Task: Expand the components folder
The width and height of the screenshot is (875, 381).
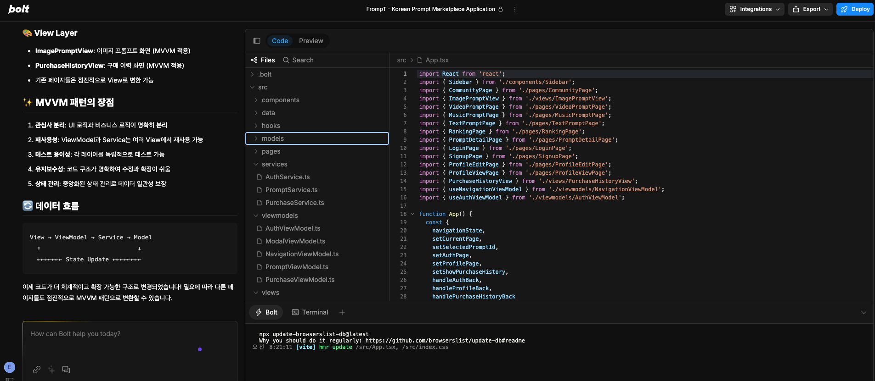Action: pos(317,100)
